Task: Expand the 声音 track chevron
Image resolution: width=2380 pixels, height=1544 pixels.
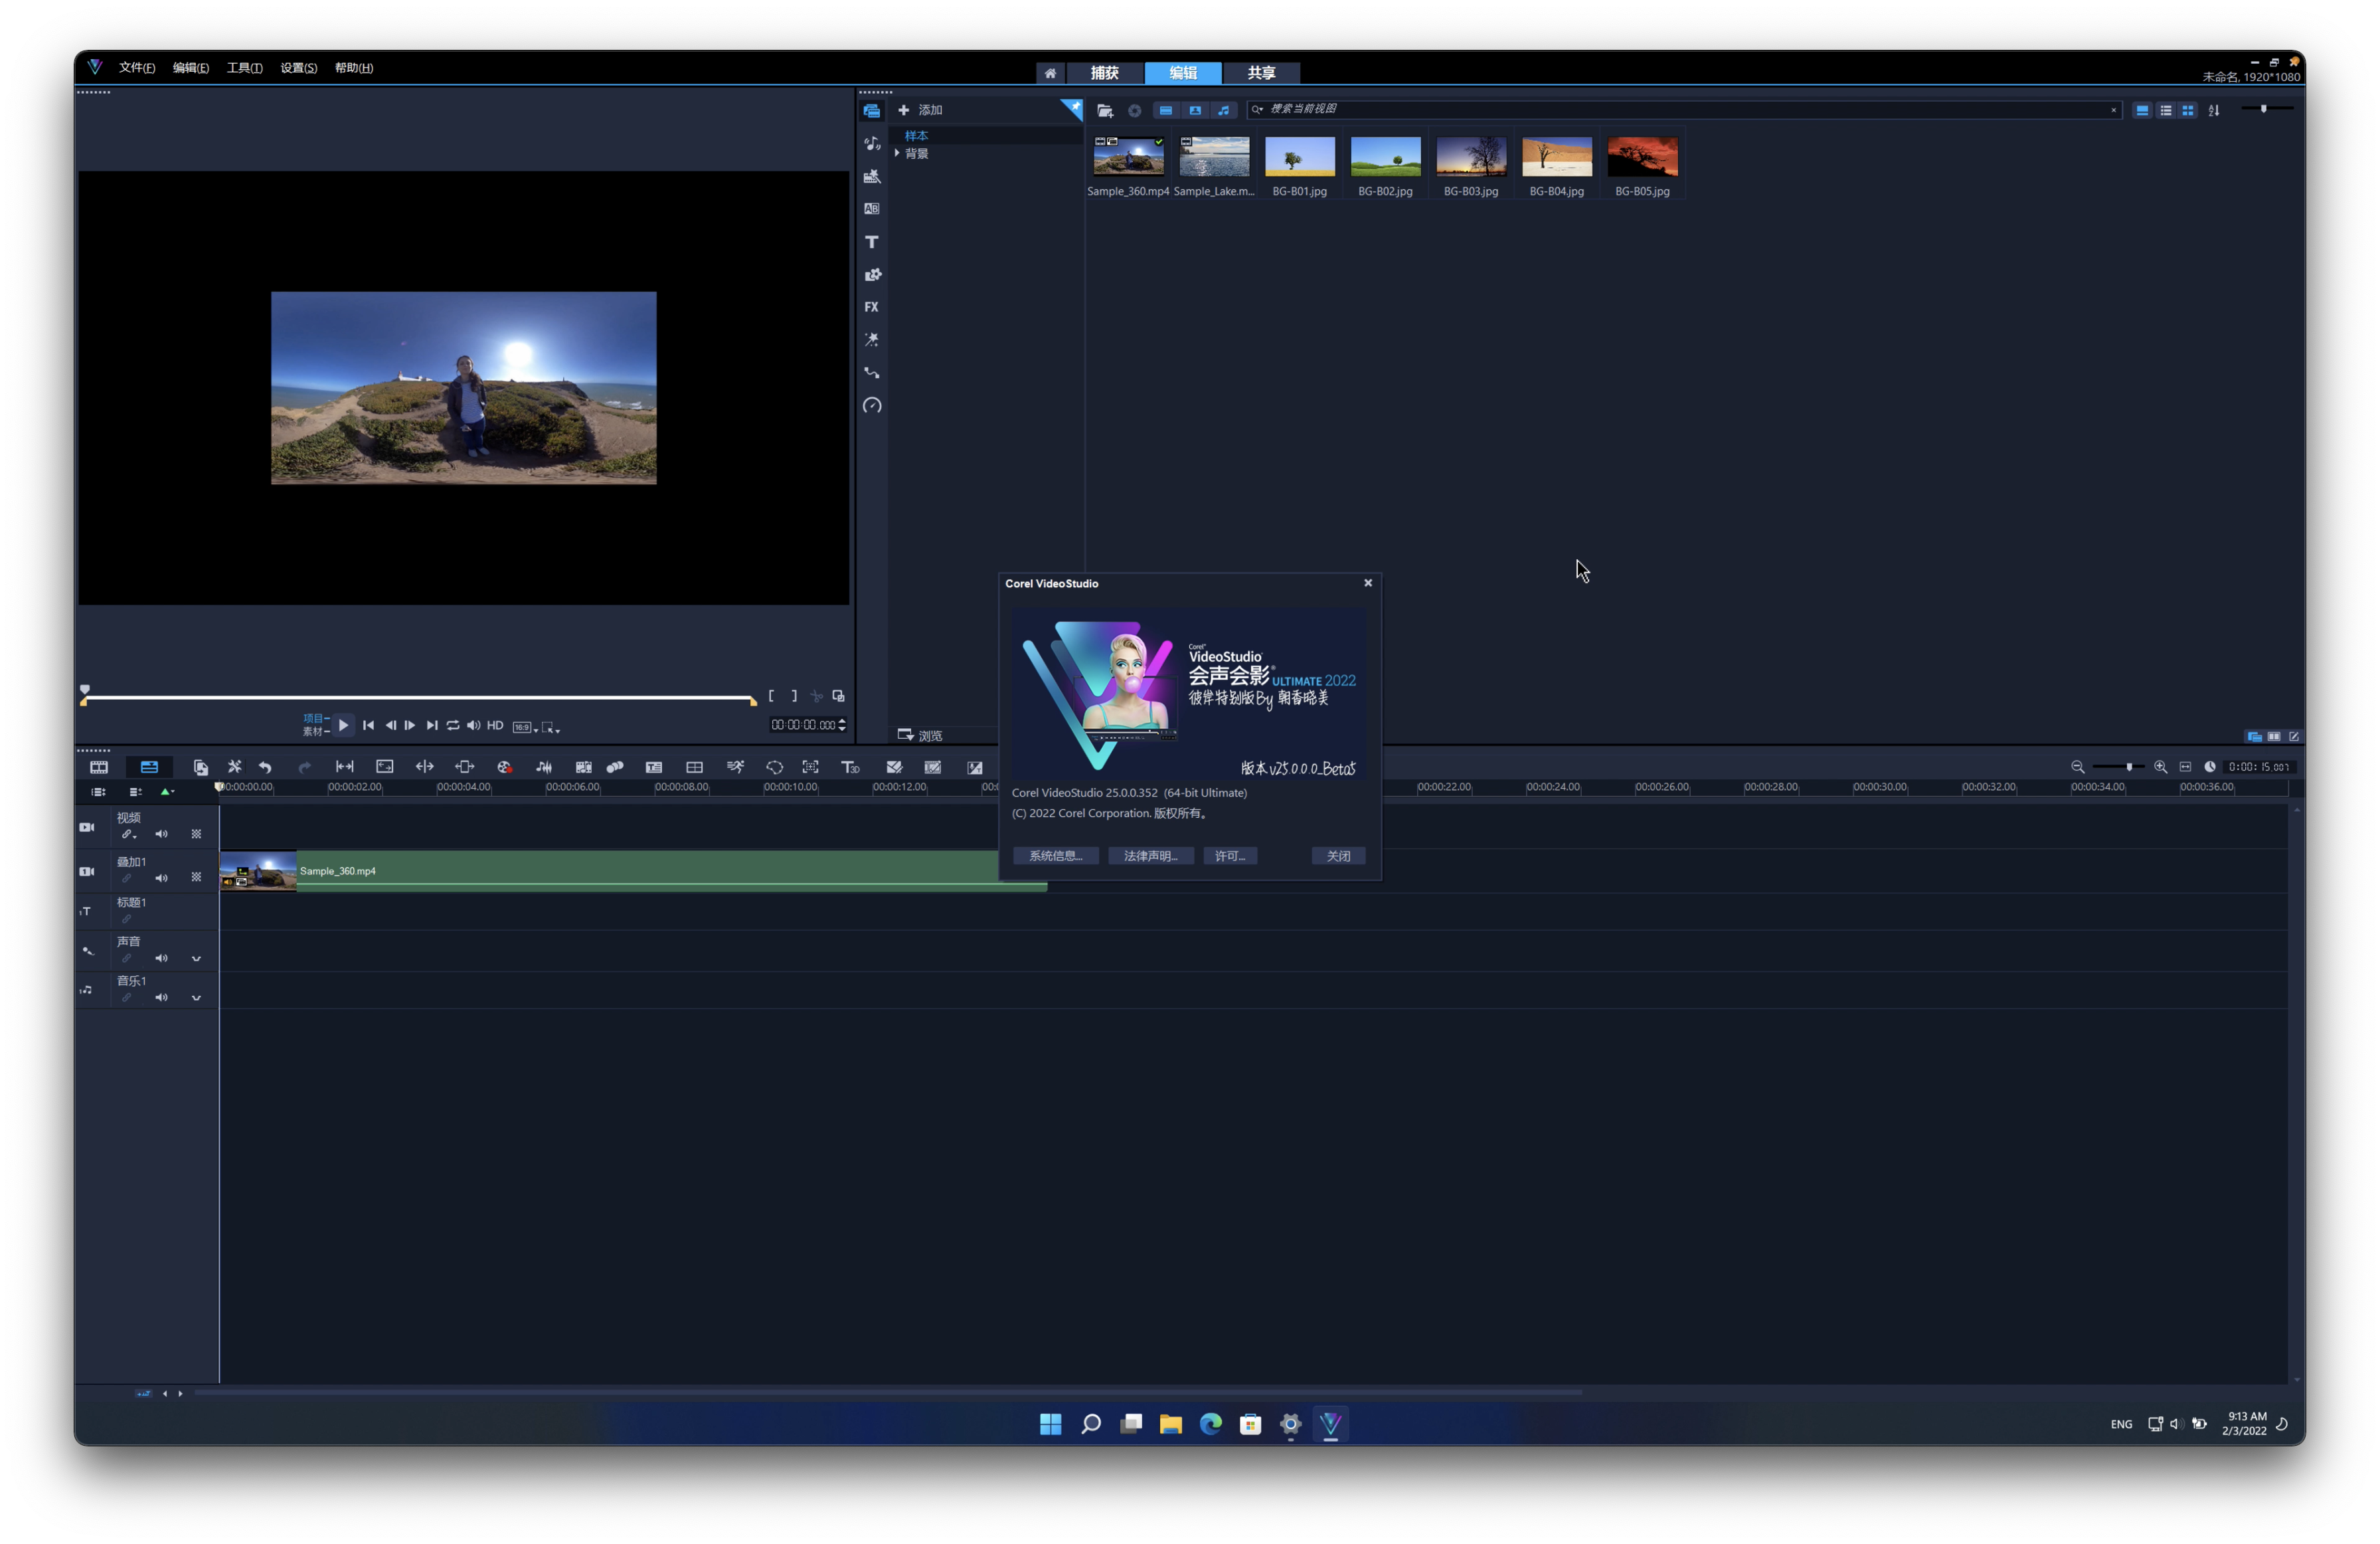Action: tap(196, 959)
